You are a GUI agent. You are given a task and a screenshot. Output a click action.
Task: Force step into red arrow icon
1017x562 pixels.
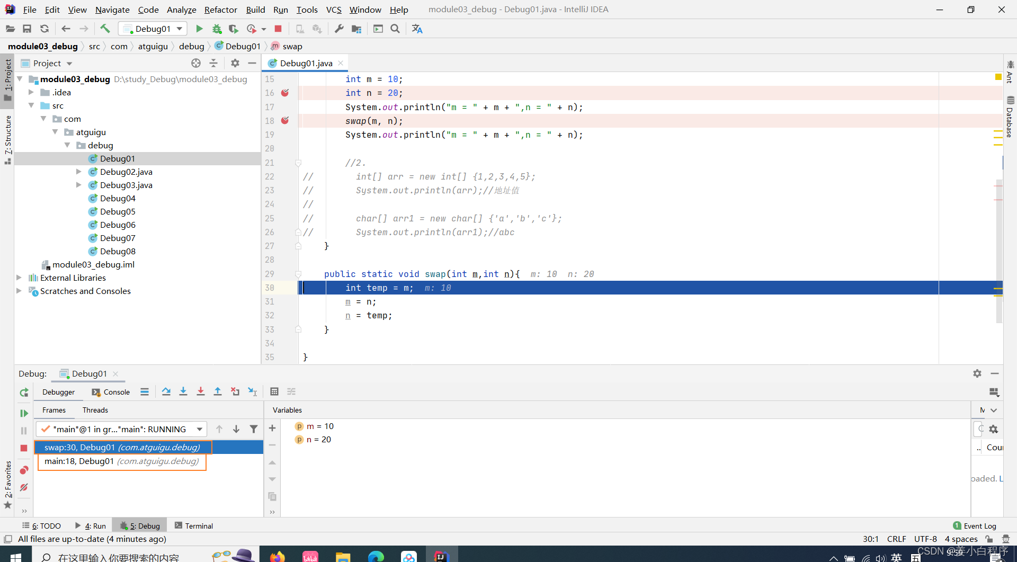coord(201,391)
